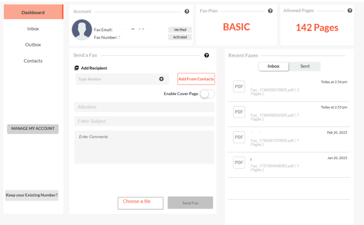
Task: Toggle the Enable Cover Page switch
Action: [x=208, y=94]
